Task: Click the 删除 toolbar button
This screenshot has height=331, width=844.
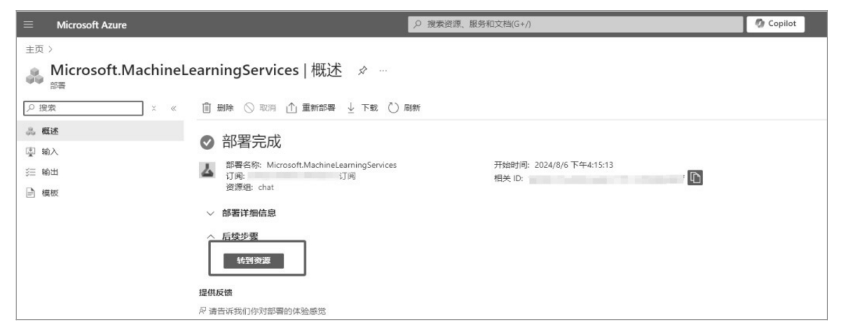Action: coord(218,108)
